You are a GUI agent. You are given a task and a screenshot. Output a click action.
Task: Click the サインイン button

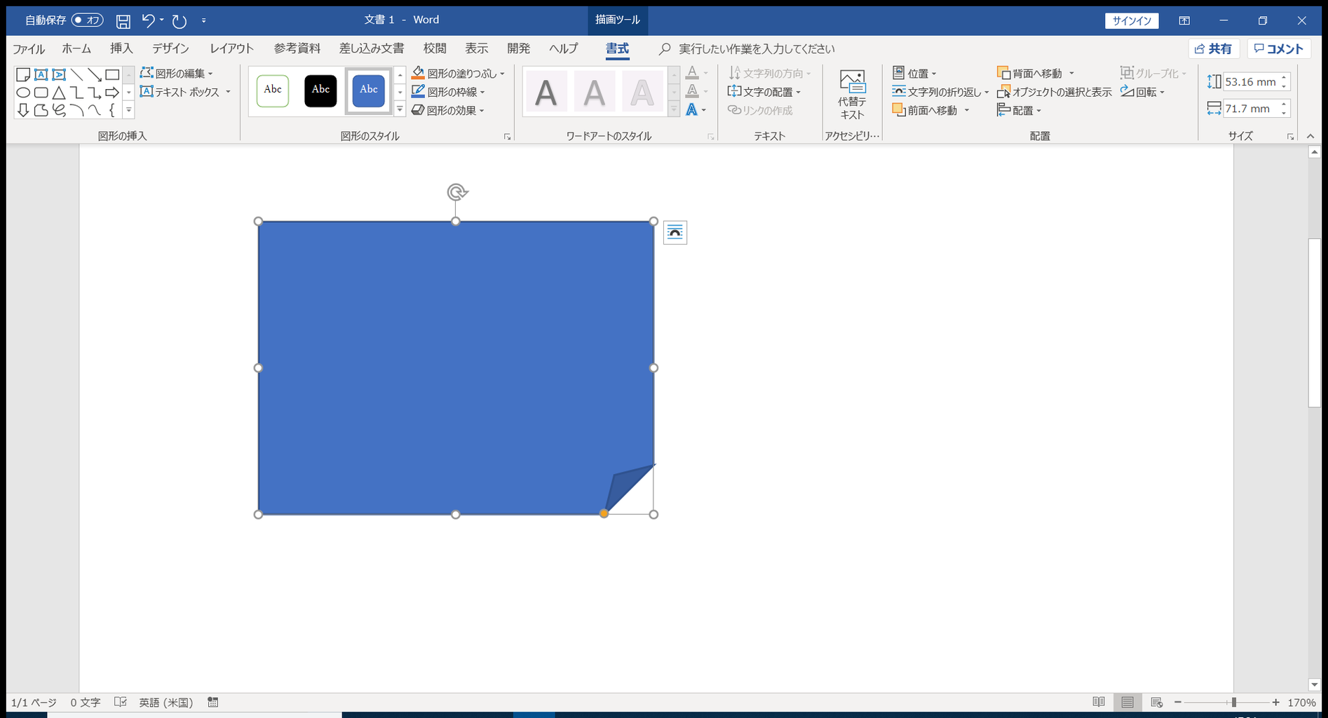coord(1132,20)
